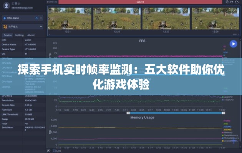Screen dimensions: 242x153
Task: Click the device icon beside NTH-AN00
Action: pyautogui.click(x=4, y=18)
